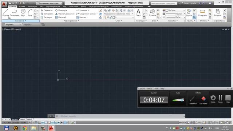Click the help search input field

(x=164, y=3)
